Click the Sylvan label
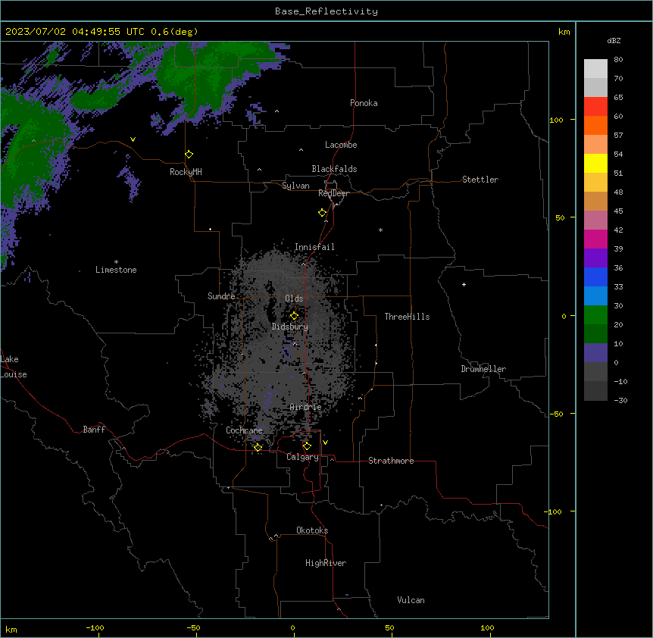Screen dimensions: 653x638 295,186
